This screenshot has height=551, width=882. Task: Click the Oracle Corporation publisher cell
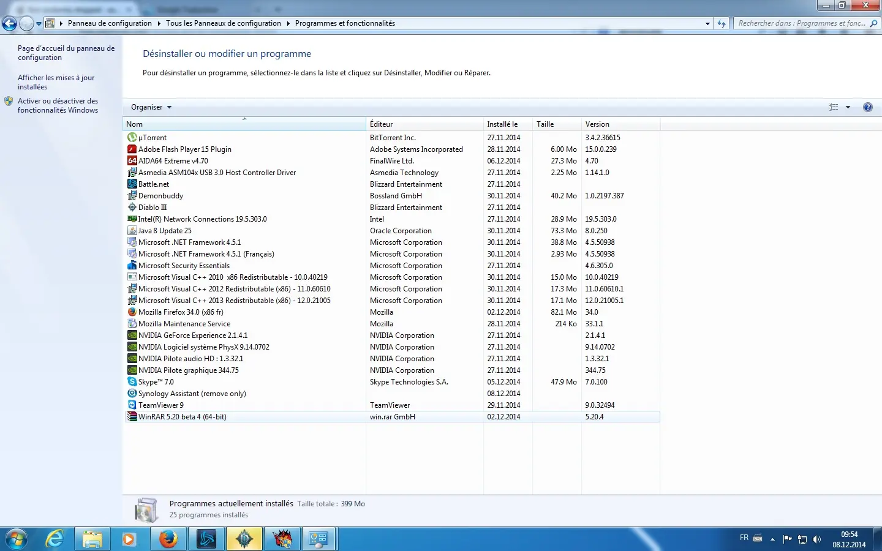coord(401,231)
